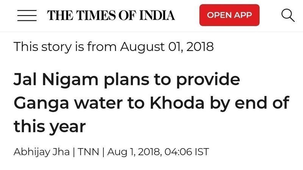The width and height of the screenshot is (303, 170).
Task: Click The Times of India logo
Action: coord(111,15)
